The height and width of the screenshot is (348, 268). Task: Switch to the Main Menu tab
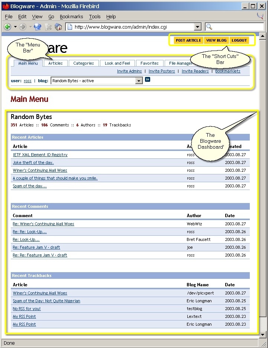click(28, 63)
